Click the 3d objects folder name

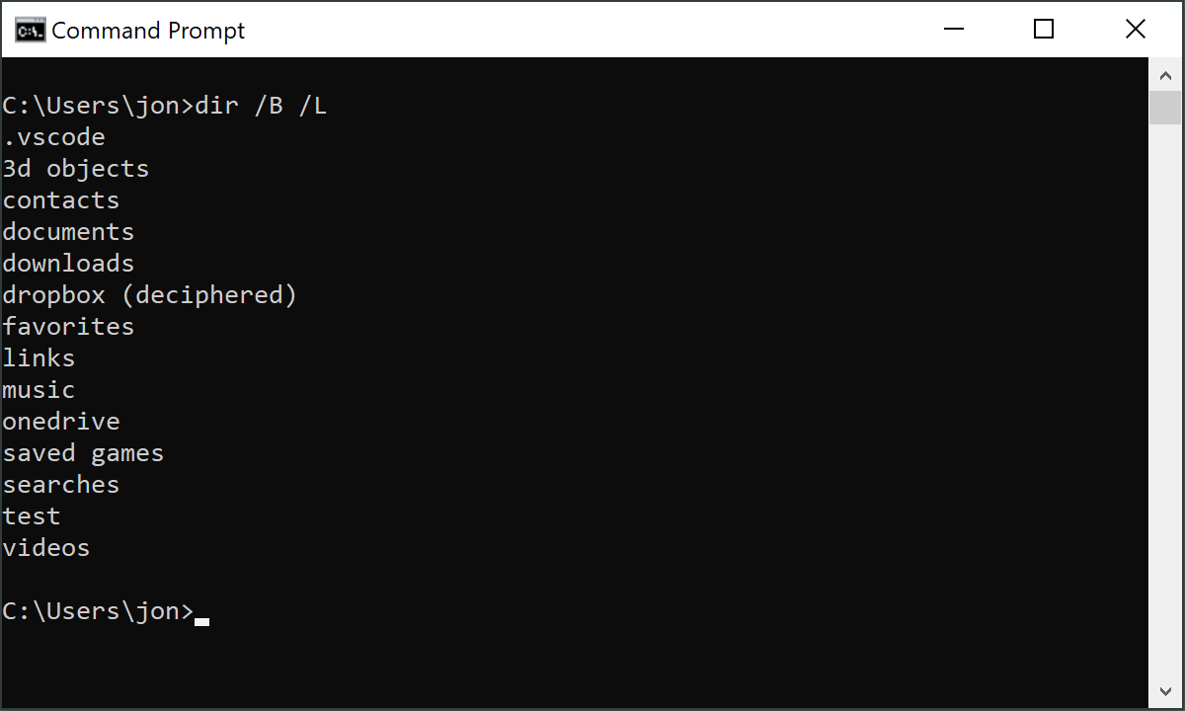[75, 168]
